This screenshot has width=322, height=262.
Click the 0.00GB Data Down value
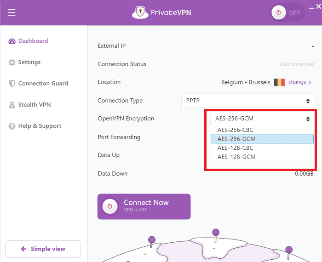pyautogui.click(x=304, y=174)
